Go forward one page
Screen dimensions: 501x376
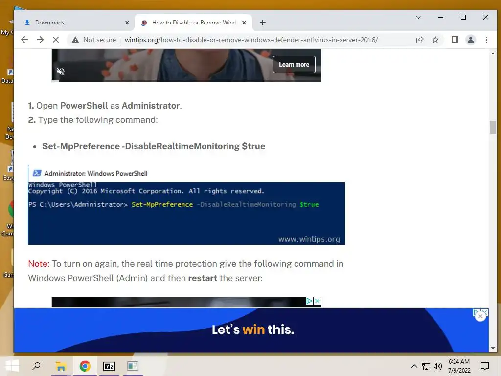(x=40, y=40)
